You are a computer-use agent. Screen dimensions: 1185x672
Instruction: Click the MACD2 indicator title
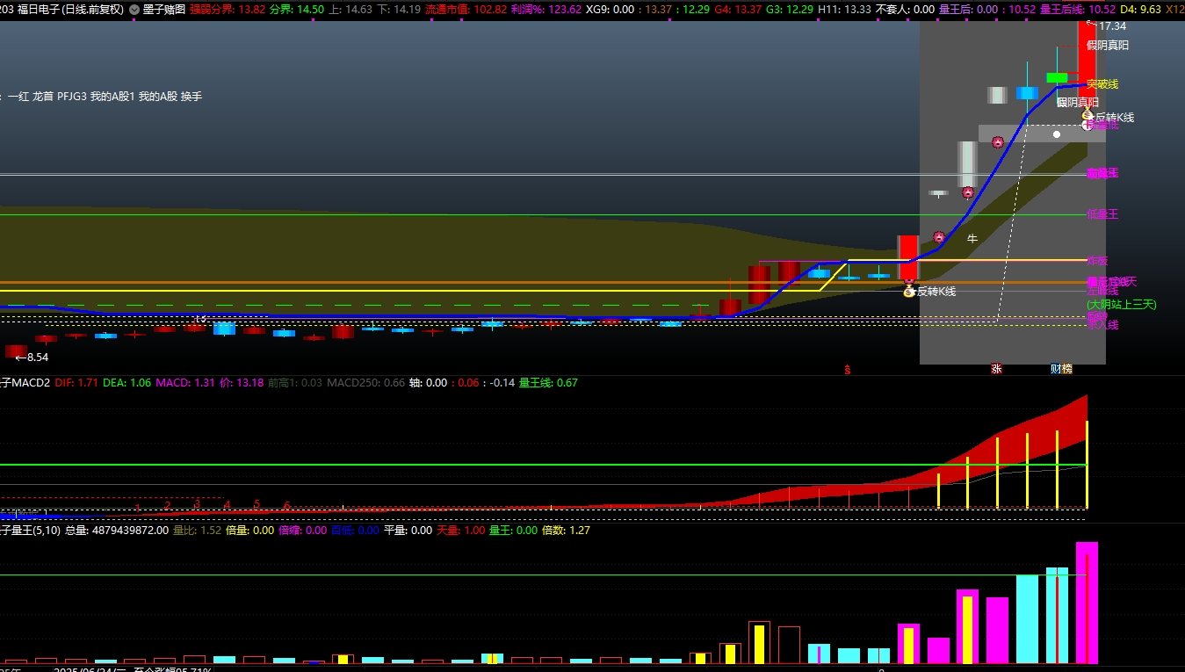pos(24,383)
